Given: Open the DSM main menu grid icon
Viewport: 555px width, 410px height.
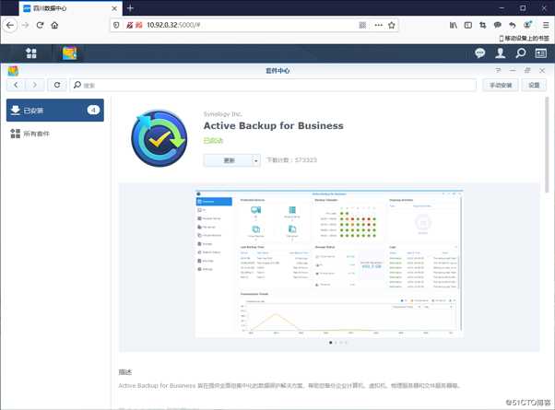Looking at the screenshot, I should tap(31, 53).
